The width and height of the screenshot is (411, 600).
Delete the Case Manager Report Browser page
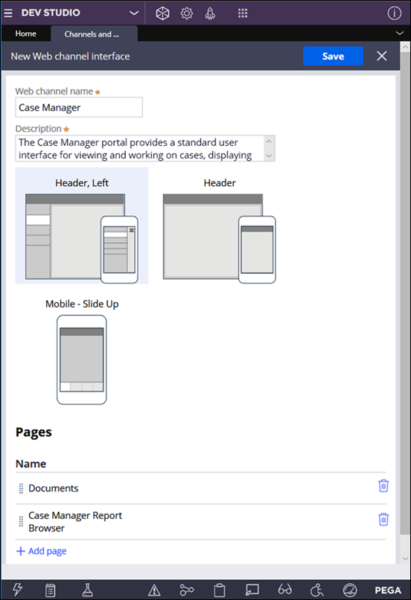pyautogui.click(x=383, y=520)
